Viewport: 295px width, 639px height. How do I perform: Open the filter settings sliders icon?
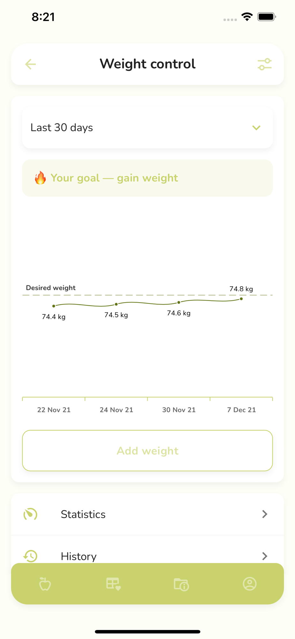pos(265,64)
